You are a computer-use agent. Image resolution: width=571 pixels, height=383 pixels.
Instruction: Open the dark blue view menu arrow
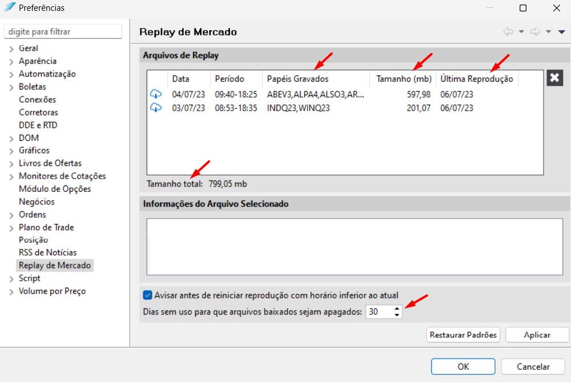pos(561,32)
